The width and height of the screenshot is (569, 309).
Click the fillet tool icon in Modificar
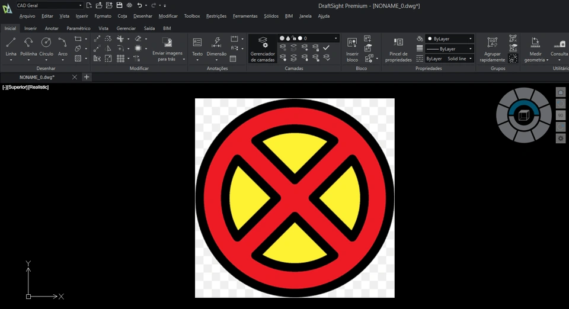coord(120,49)
